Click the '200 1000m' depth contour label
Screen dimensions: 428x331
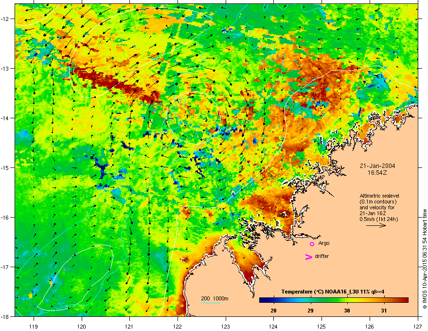[x=214, y=298]
